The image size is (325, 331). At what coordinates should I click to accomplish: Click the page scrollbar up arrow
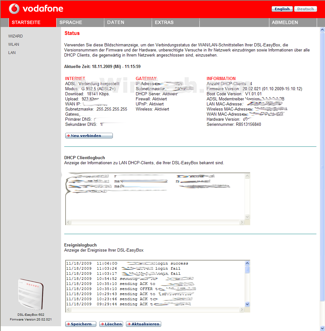click(322, 30)
